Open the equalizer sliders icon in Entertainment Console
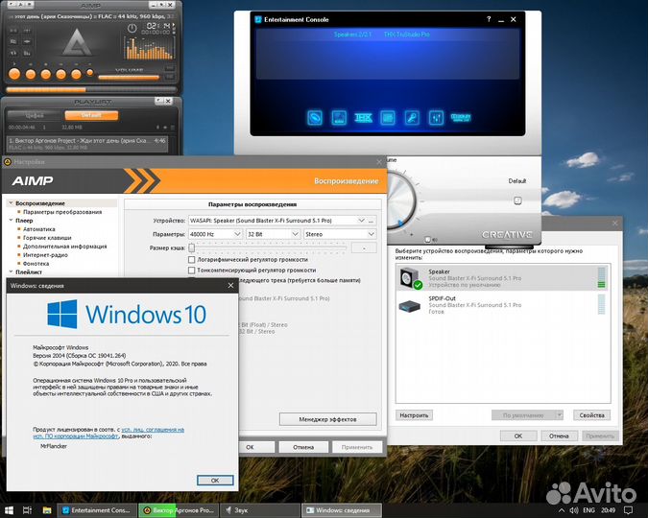648x518 pixels. click(x=436, y=118)
